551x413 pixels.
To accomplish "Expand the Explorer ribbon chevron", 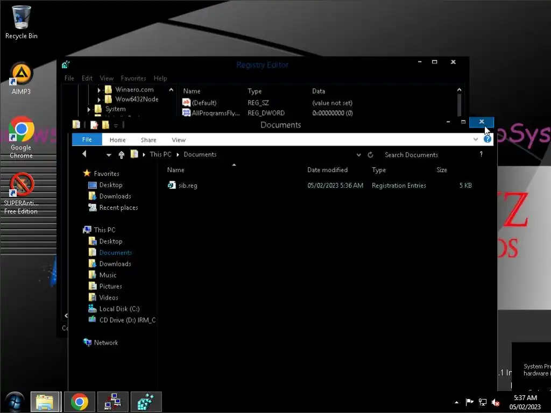I will pyautogui.click(x=476, y=139).
